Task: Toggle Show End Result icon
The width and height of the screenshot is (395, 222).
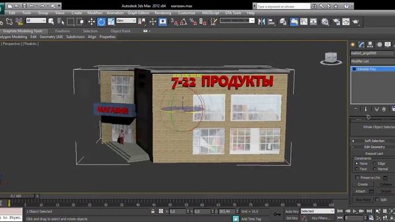Action: pyautogui.click(x=366, y=109)
